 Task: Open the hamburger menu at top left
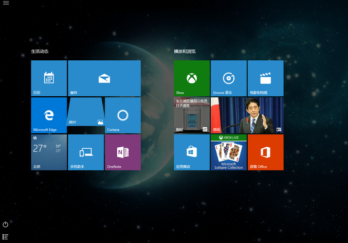6,3
